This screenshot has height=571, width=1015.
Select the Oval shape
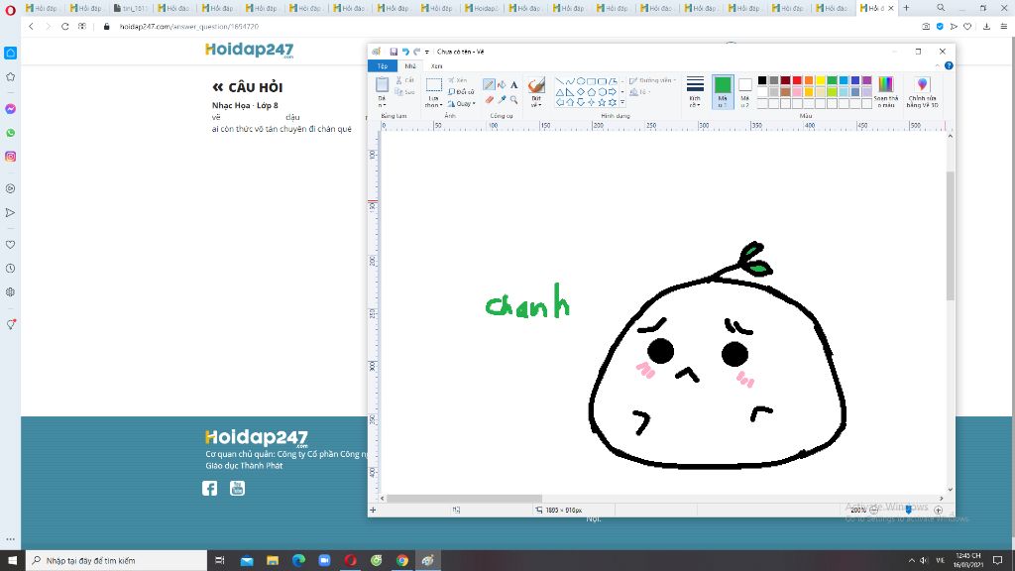(x=581, y=81)
